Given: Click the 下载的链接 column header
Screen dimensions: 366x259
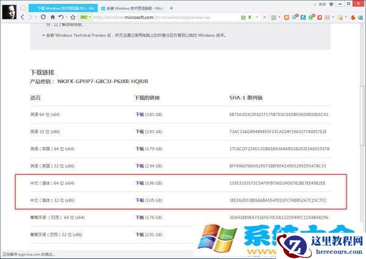Looking at the screenshot, I should tap(147, 98).
